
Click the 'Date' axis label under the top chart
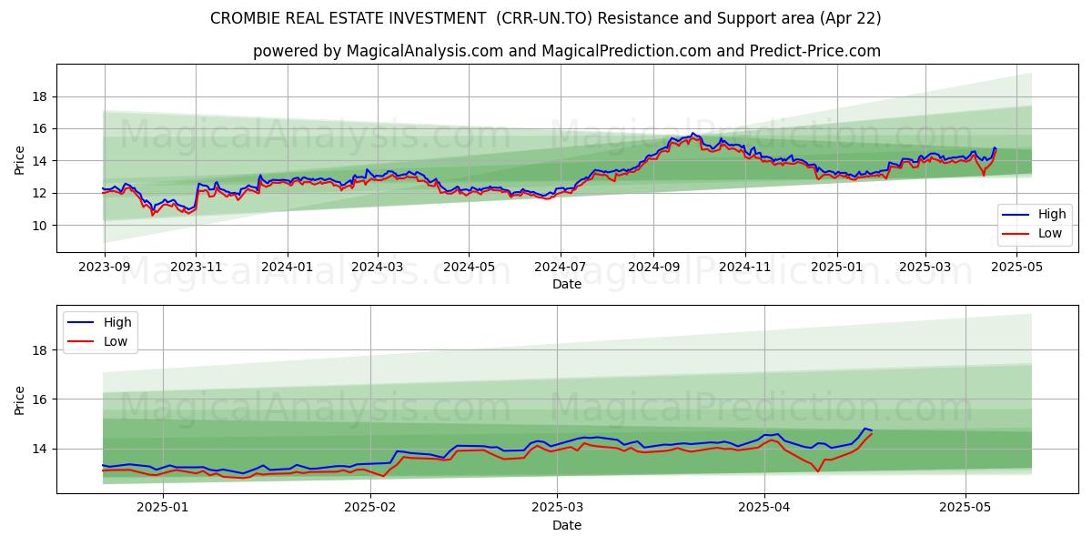point(567,284)
